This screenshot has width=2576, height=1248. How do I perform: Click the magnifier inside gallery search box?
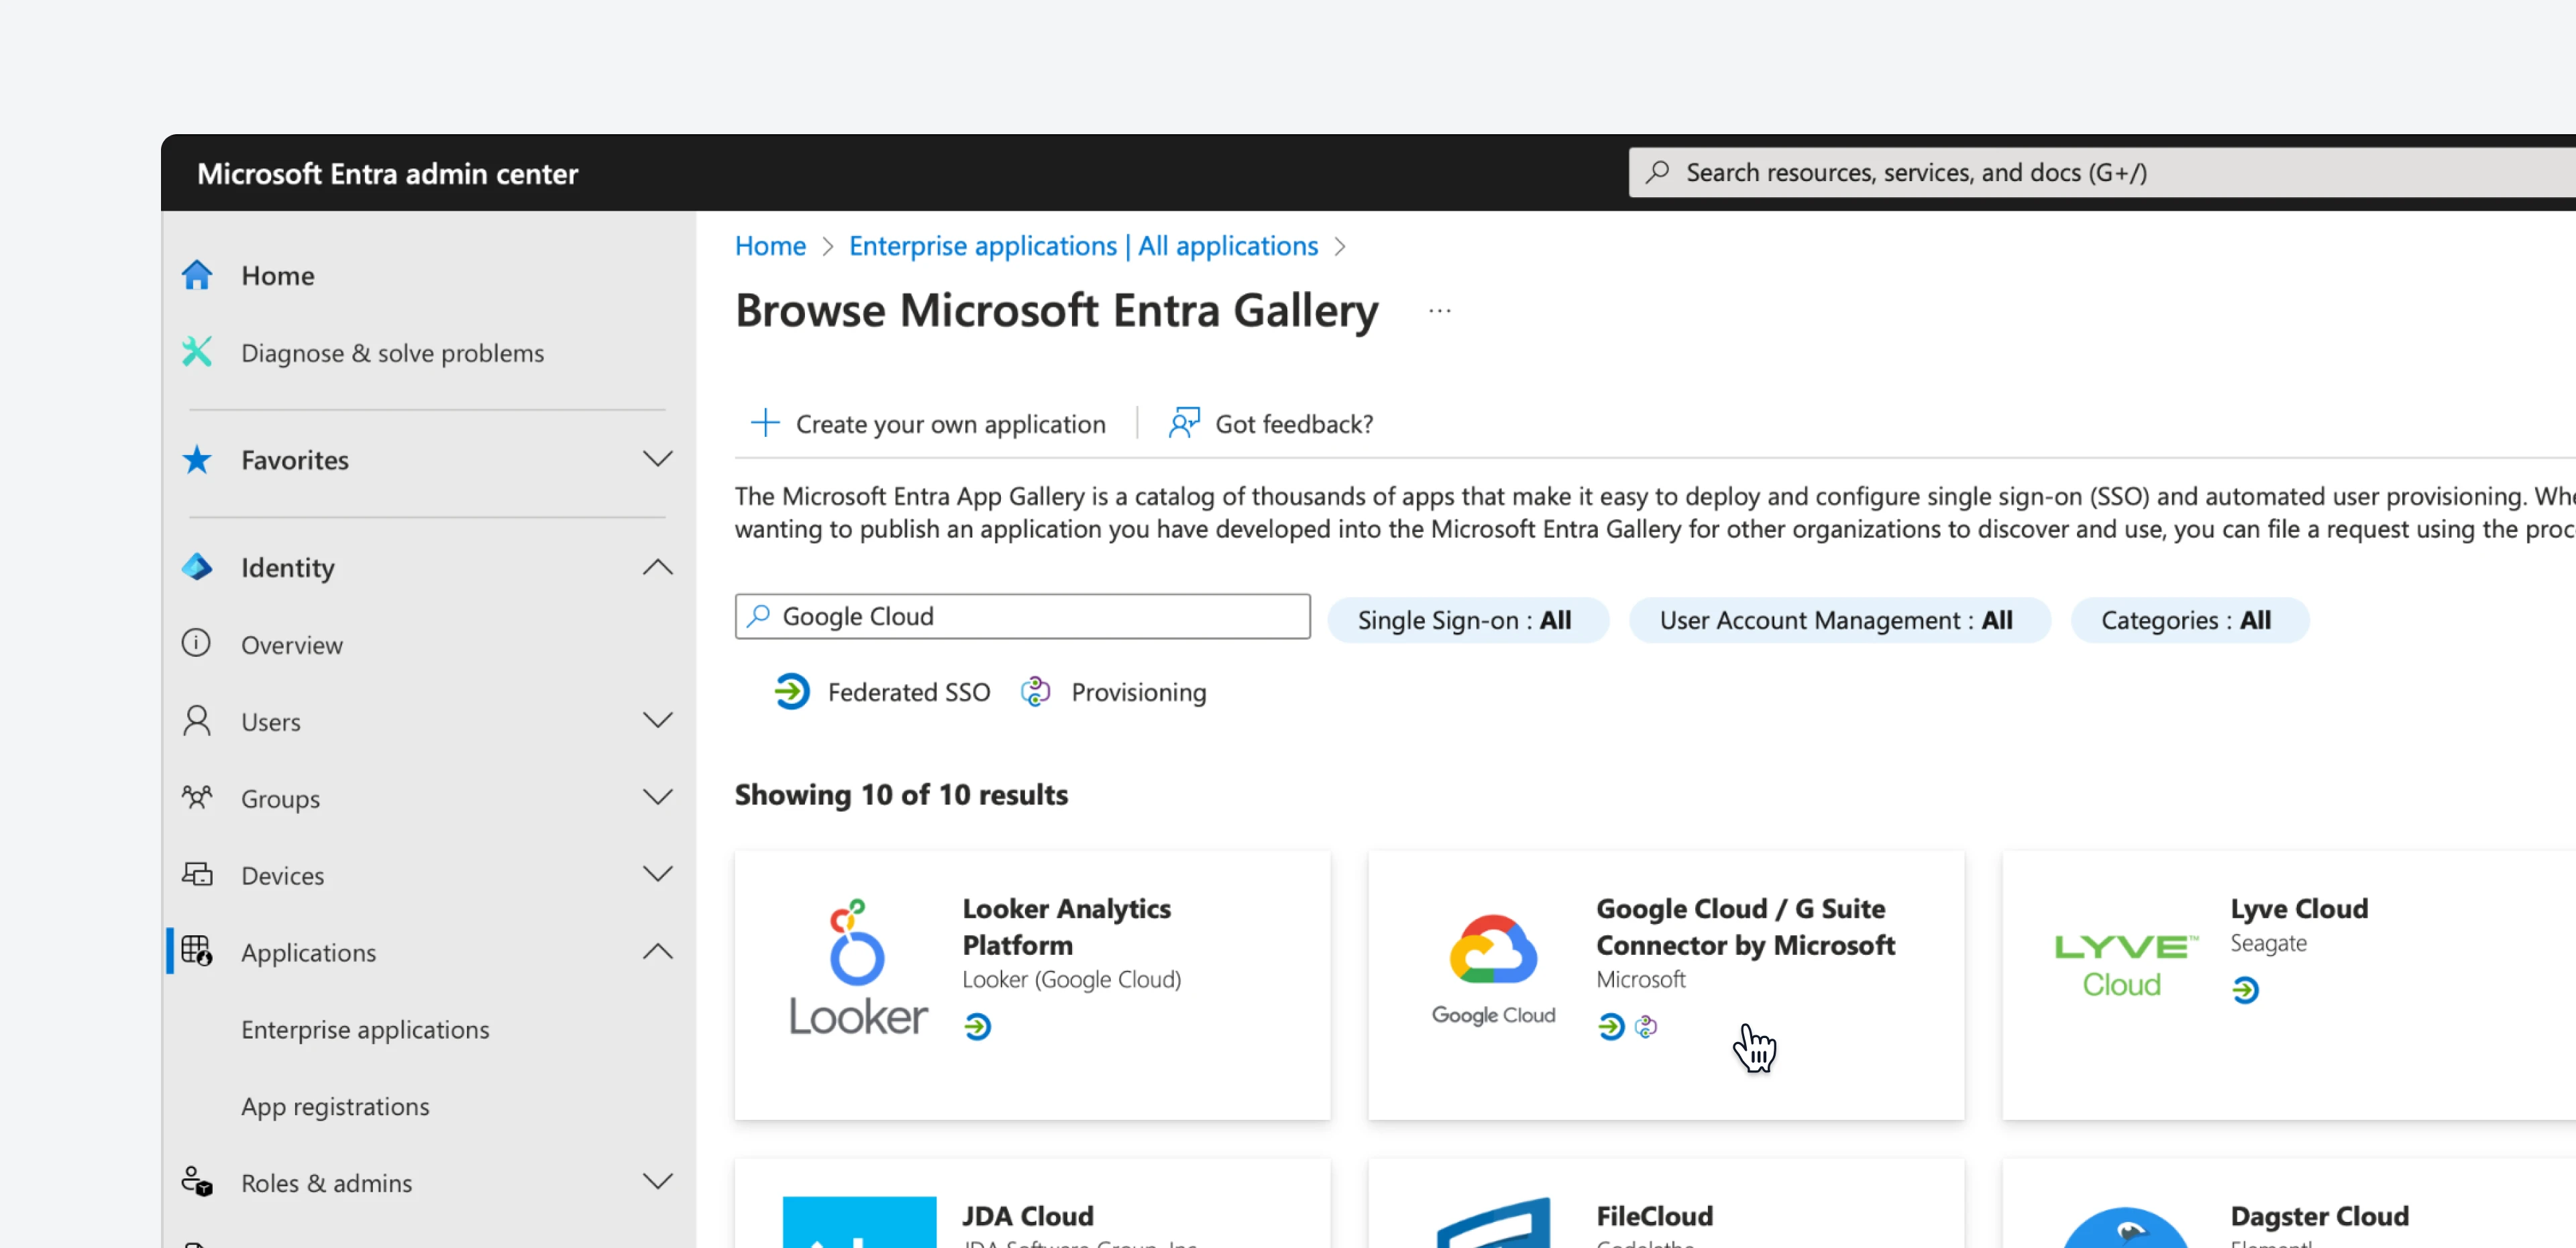coord(759,616)
